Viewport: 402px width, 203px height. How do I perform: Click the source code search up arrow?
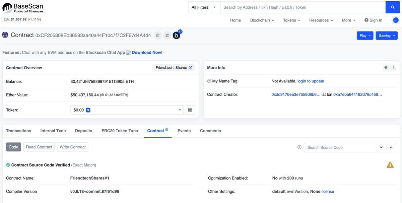point(391,147)
